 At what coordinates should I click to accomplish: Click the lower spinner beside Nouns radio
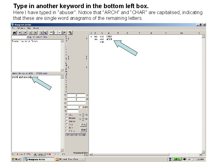83,119
